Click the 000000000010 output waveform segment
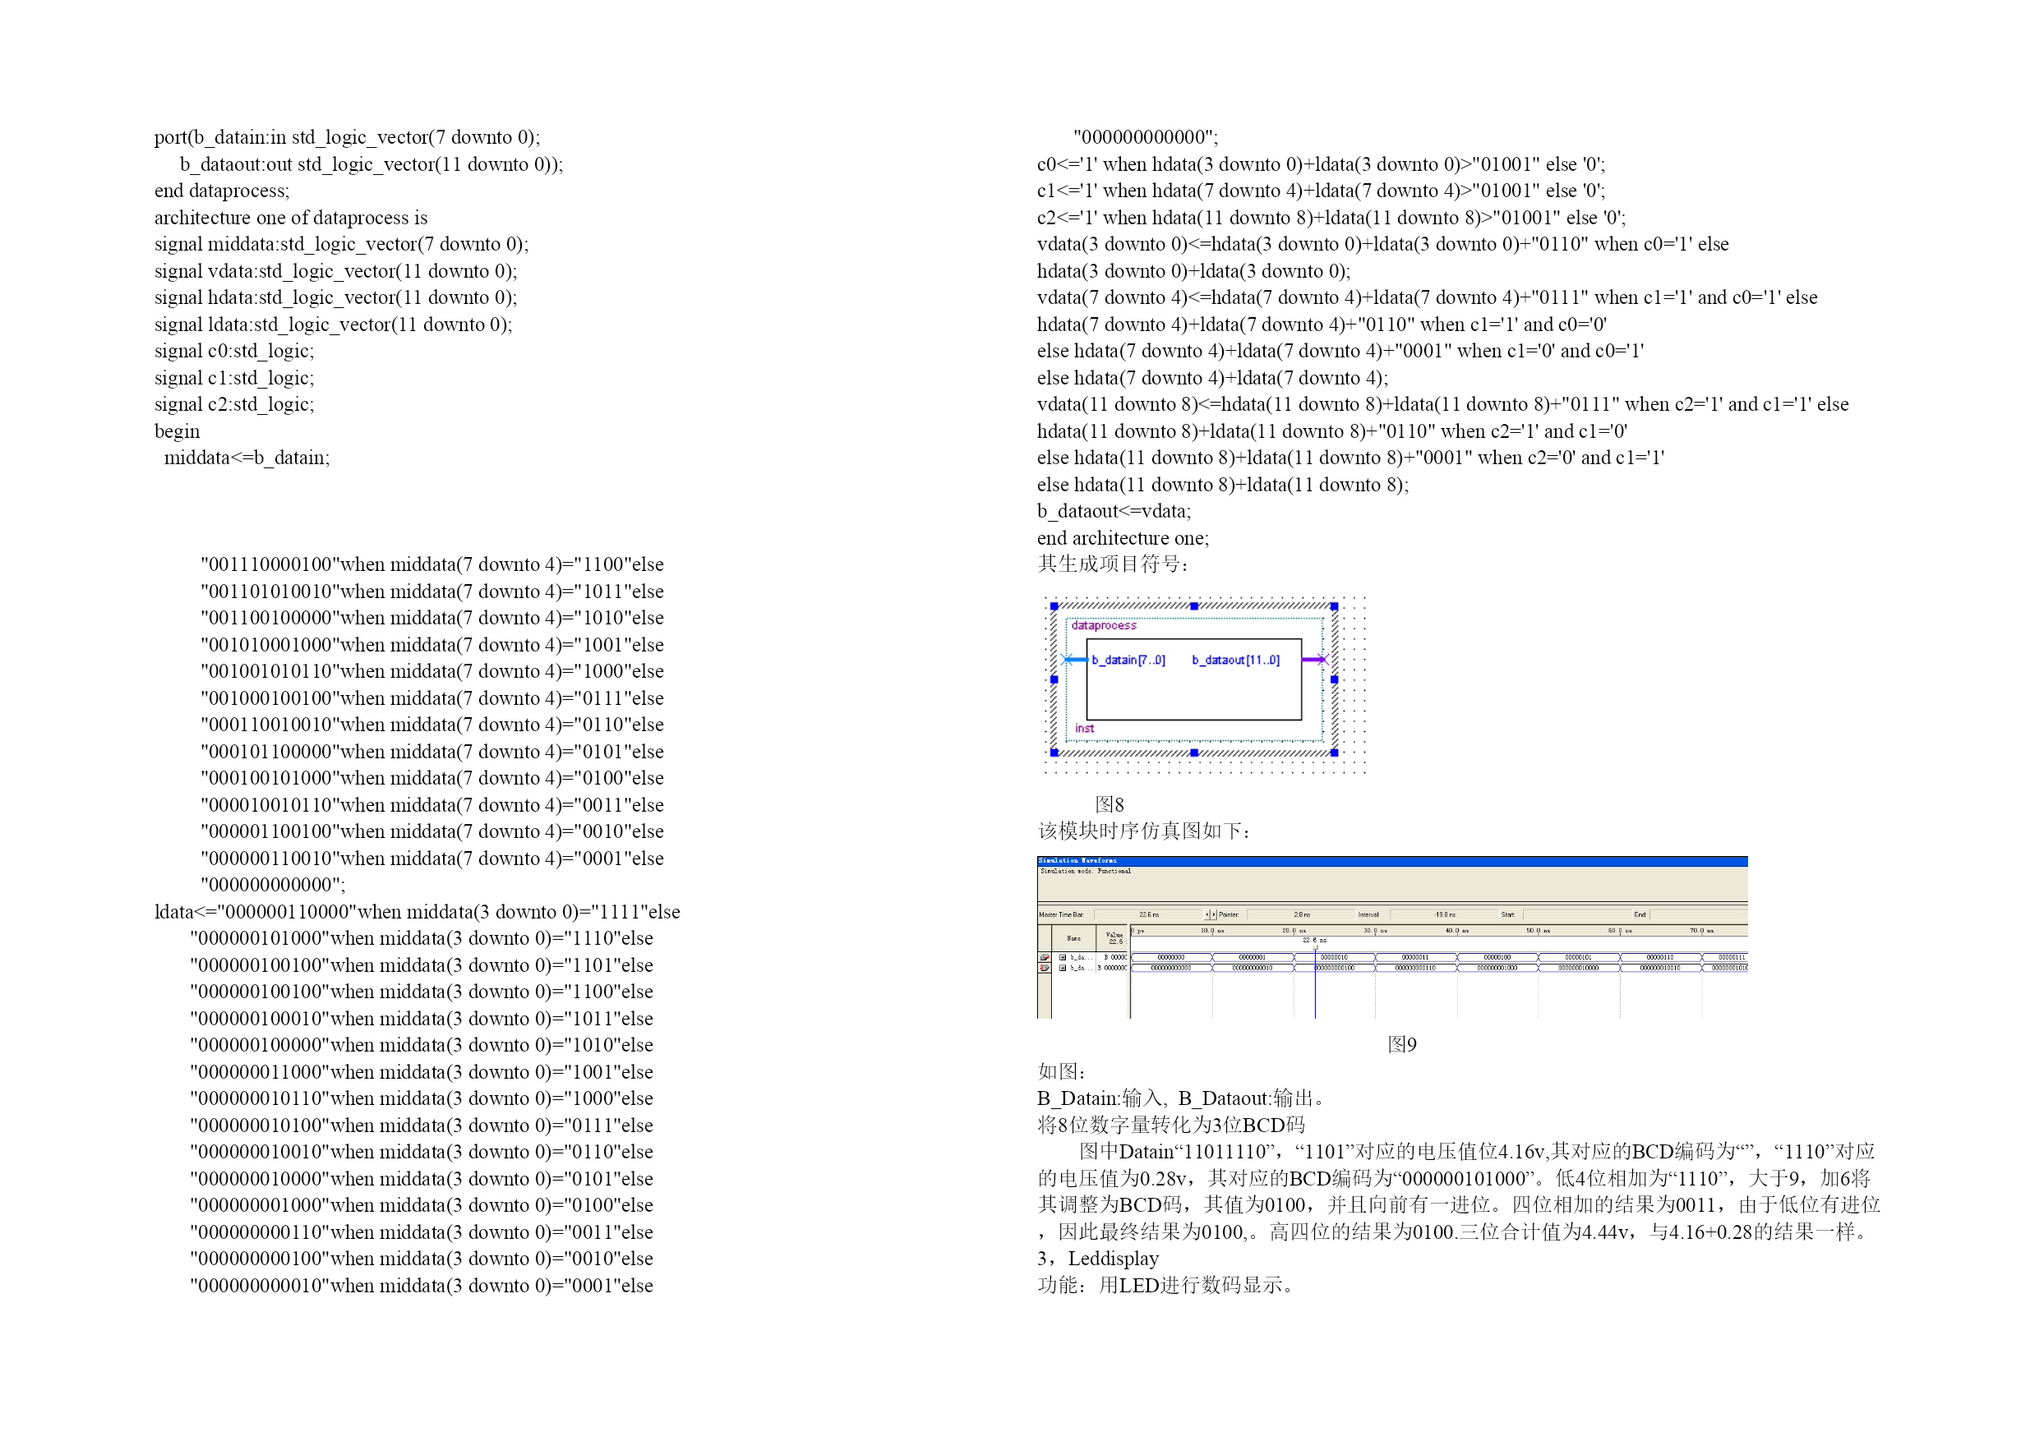Screen dimensions: 2039x1441 tap(1252, 968)
